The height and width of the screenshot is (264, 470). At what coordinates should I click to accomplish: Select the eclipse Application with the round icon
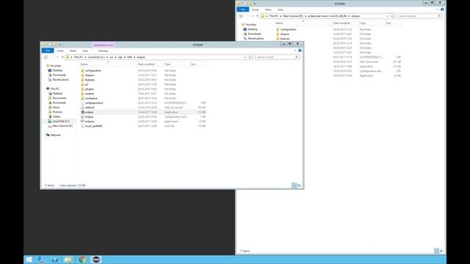(x=89, y=112)
